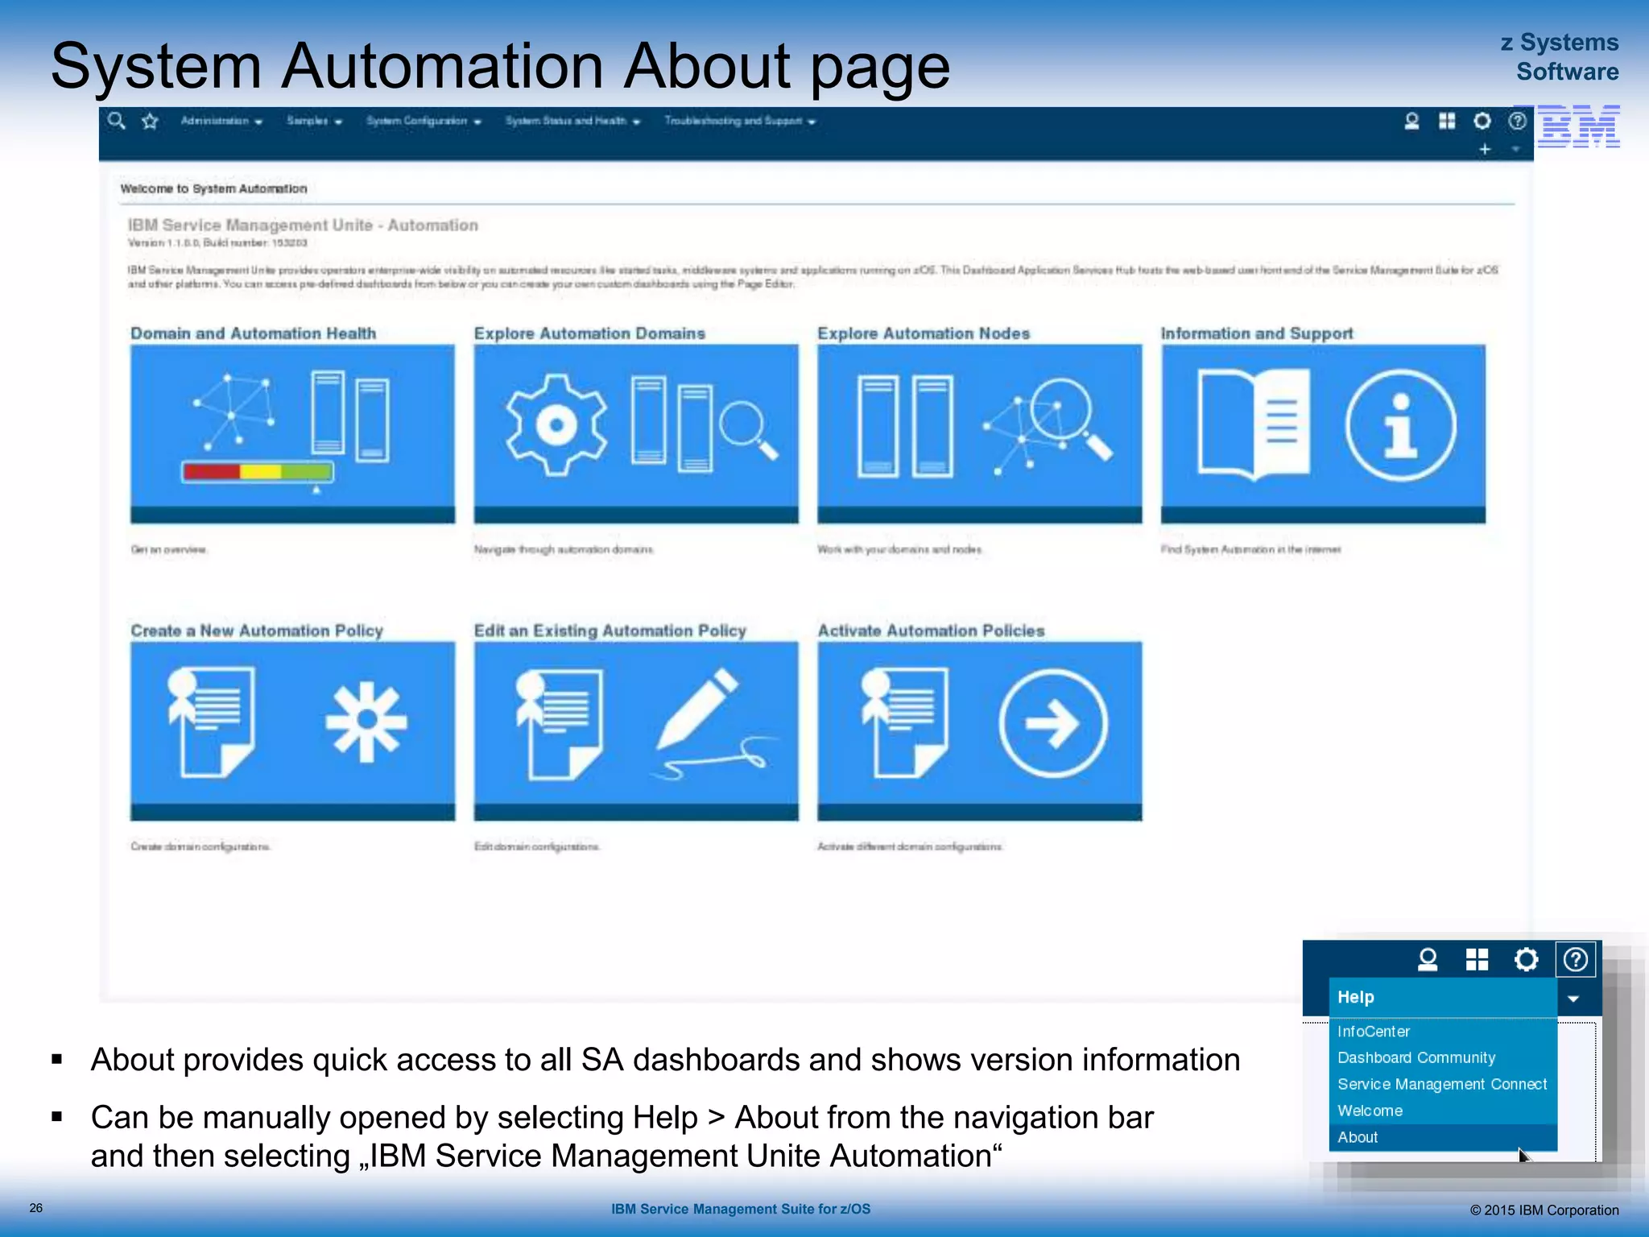The width and height of the screenshot is (1649, 1237).
Task: Click the help question mark in top navigation bar
Action: 1517,121
